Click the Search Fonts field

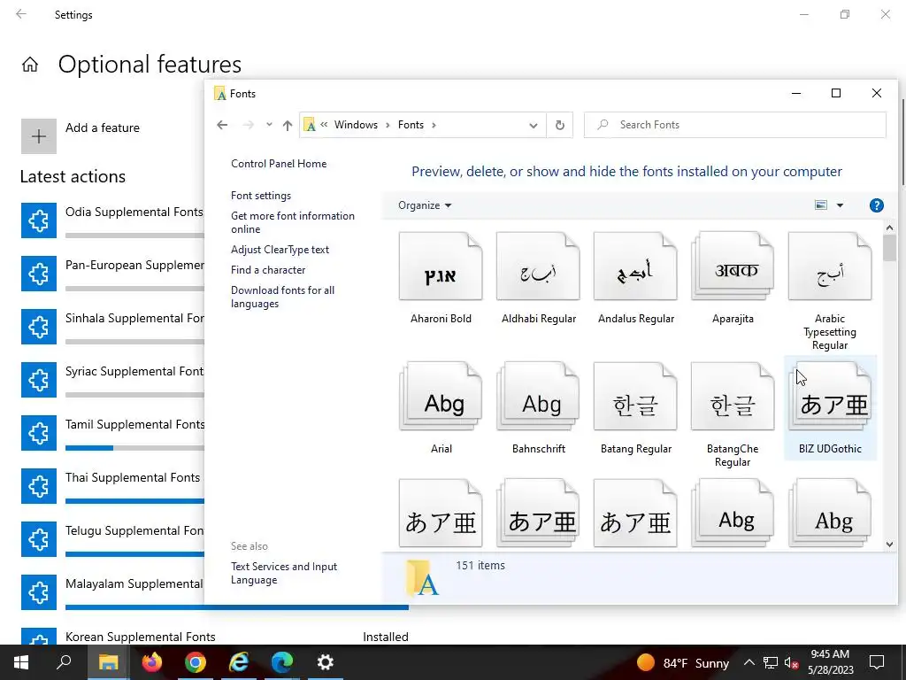(x=735, y=125)
